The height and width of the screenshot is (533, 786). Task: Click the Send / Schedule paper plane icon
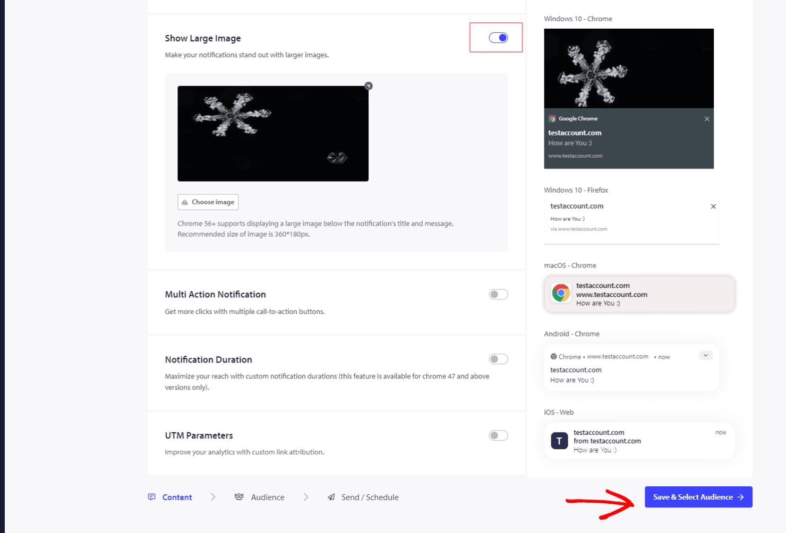[x=332, y=497]
